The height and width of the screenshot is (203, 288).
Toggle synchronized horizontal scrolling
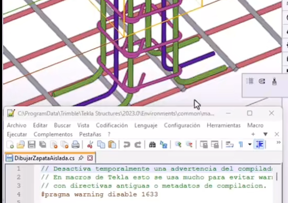[x=215, y=144]
